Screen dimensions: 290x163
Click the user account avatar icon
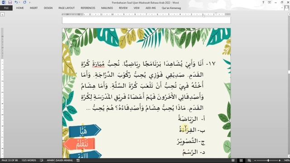pyautogui.click(x=286, y=8)
